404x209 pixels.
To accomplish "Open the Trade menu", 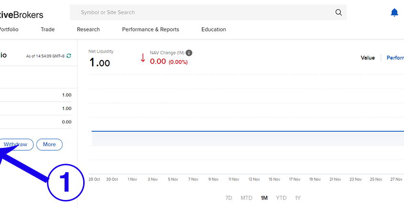I will click(48, 30).
